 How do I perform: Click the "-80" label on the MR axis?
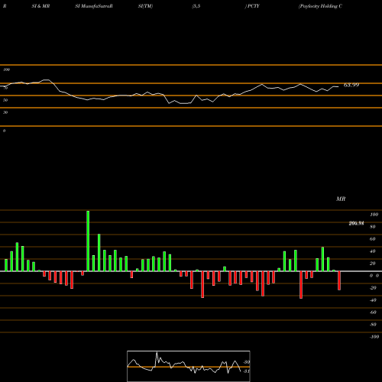click(373, 325)
